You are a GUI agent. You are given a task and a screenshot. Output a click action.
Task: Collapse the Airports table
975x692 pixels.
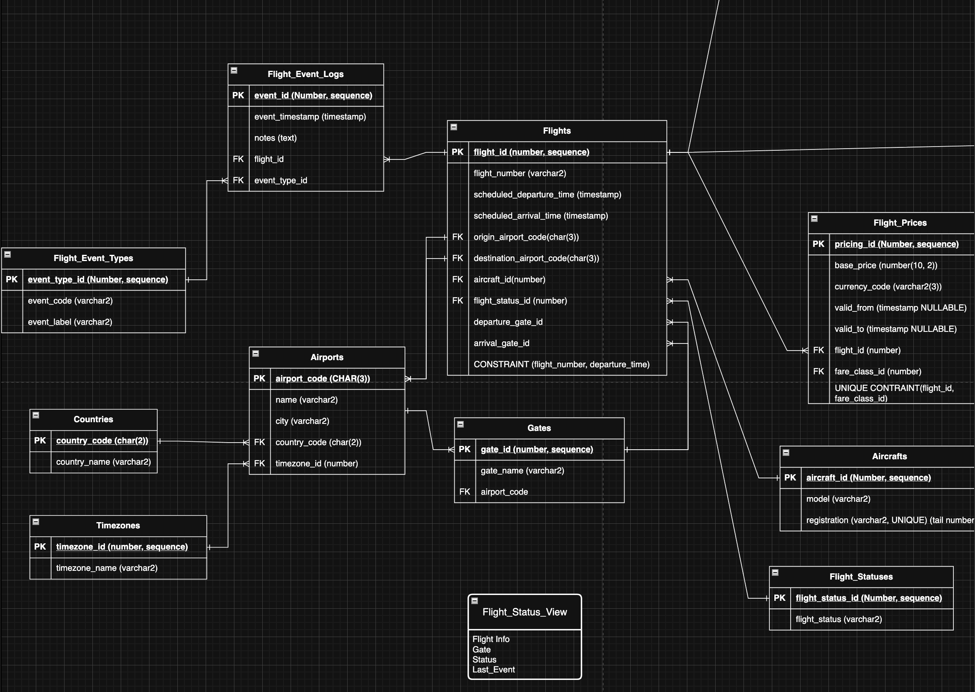[255, 353]
